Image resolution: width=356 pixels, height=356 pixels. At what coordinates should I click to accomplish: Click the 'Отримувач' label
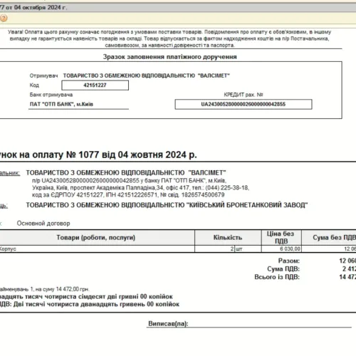click(43, 75)
